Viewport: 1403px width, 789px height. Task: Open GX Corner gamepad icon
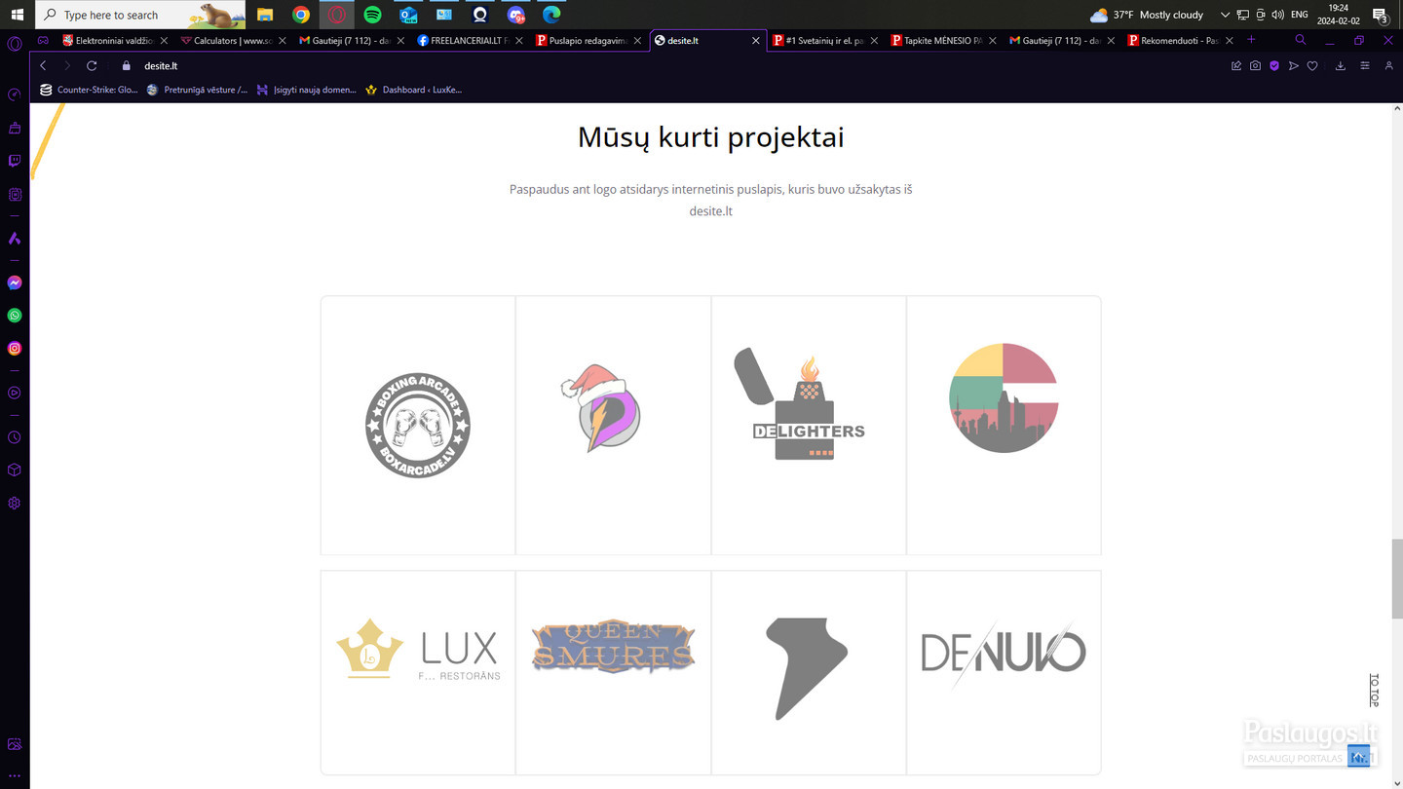(43, 41)
